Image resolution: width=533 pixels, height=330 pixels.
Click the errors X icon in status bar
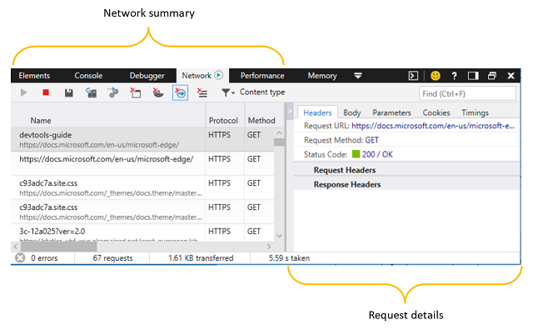coord(20,257)
